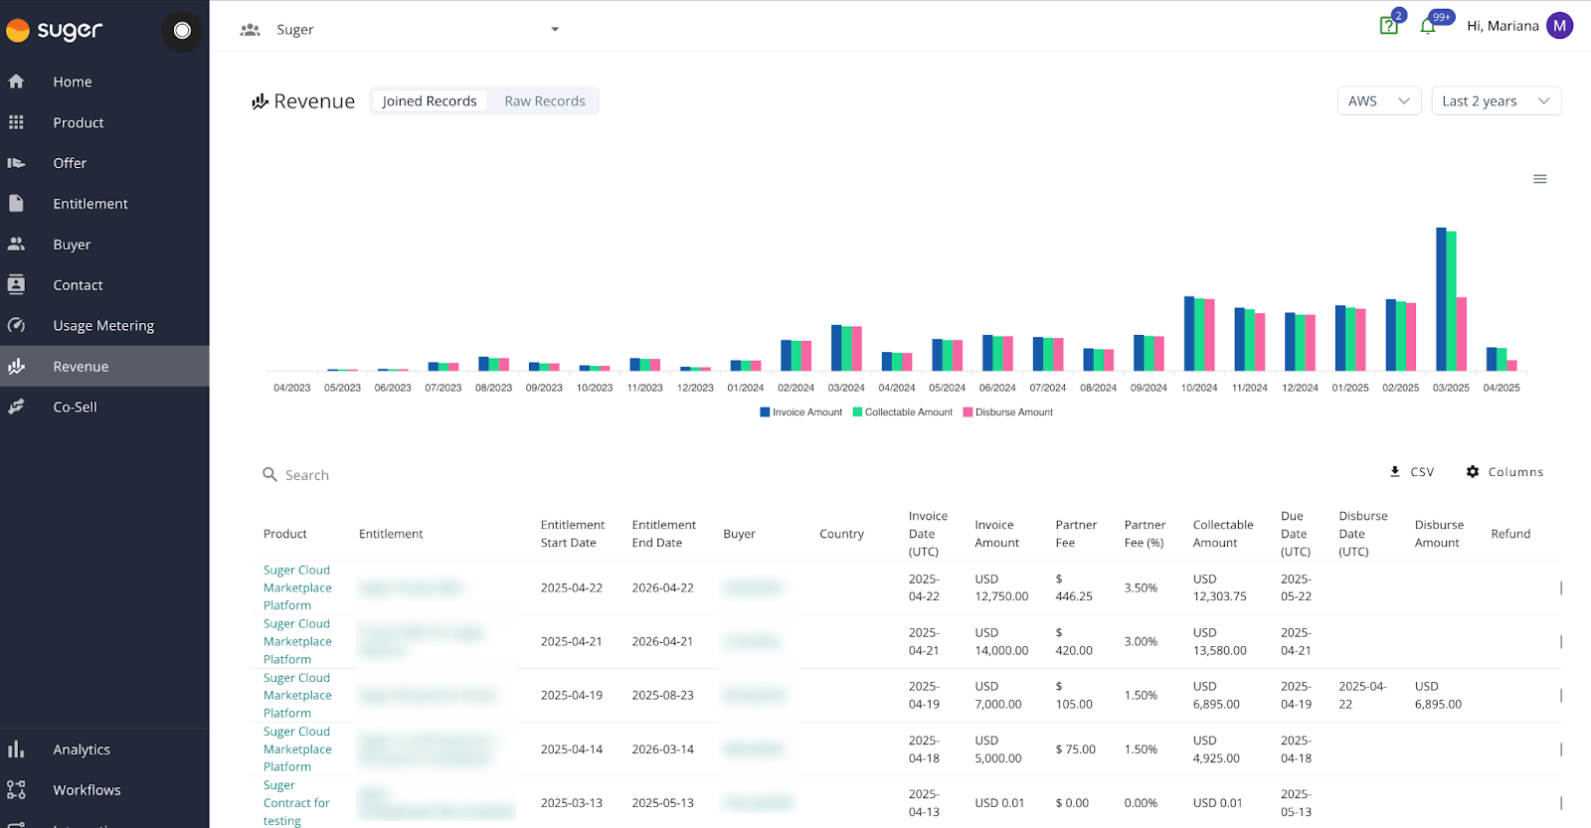The height and width of the screenshot is (828, 1591).
Task: Click the Suger logo in sidebar
Action: click(54, 31)
